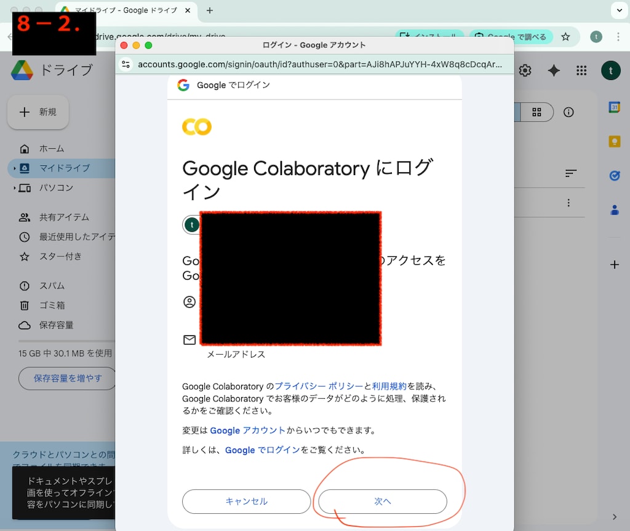The height and width of the screenshot is (531, 630).
Task: Toggle the sort order in Drive
Action: click(x=571, y=174)
